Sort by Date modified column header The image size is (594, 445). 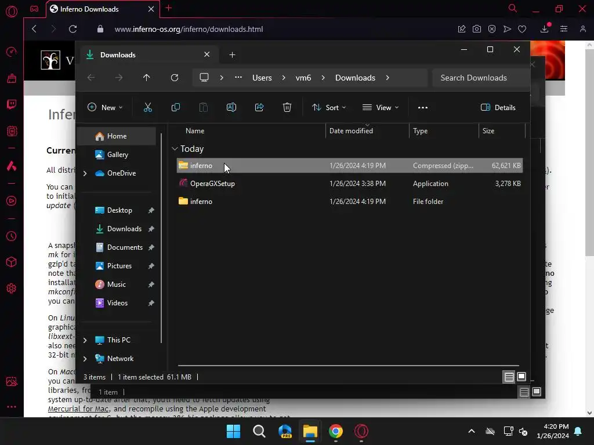coord(351,131)
